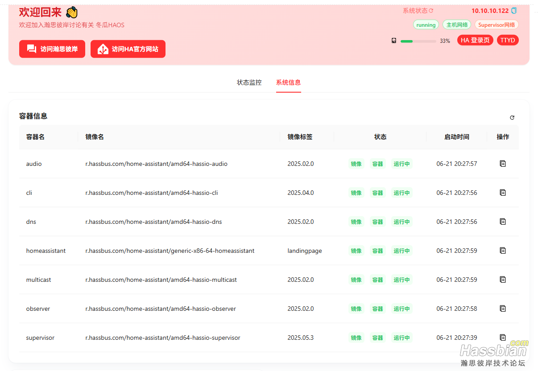This screenshot has width=538, height=371.
Task: Copy the IP address 10.10.10.122
Action: [514, 11]
